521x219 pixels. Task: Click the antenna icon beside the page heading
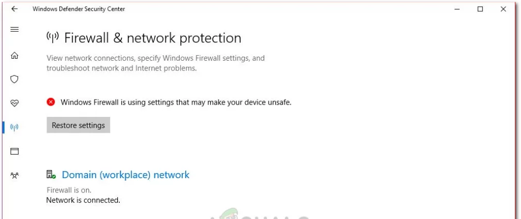pyautogui.click(x=53, y=37)
